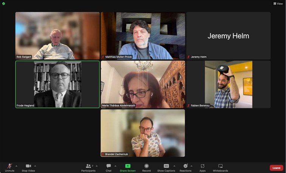
Task: Open the View layout menu
Action: point(277,3)
